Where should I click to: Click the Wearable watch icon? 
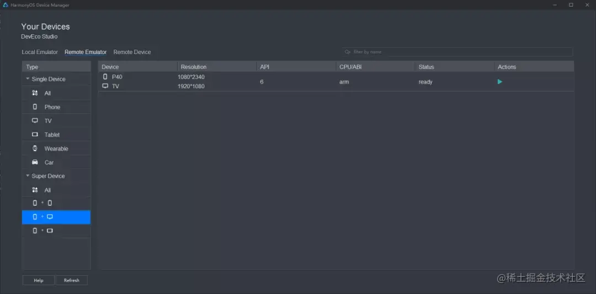coord(35,148)
